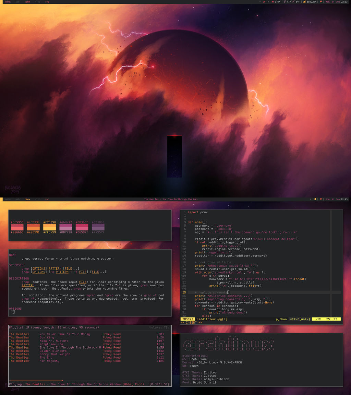Switch to the web workspace in upper bar

pyautogui.click(x=17, y=2)
